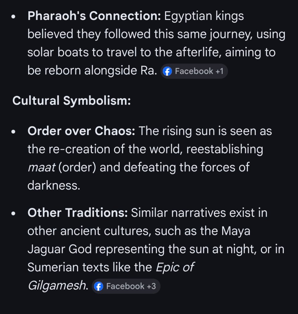Open the 'Facebook +3' source chip
Image resolution: width=298 pixels, height=314 pixels.
pos(126,286)
